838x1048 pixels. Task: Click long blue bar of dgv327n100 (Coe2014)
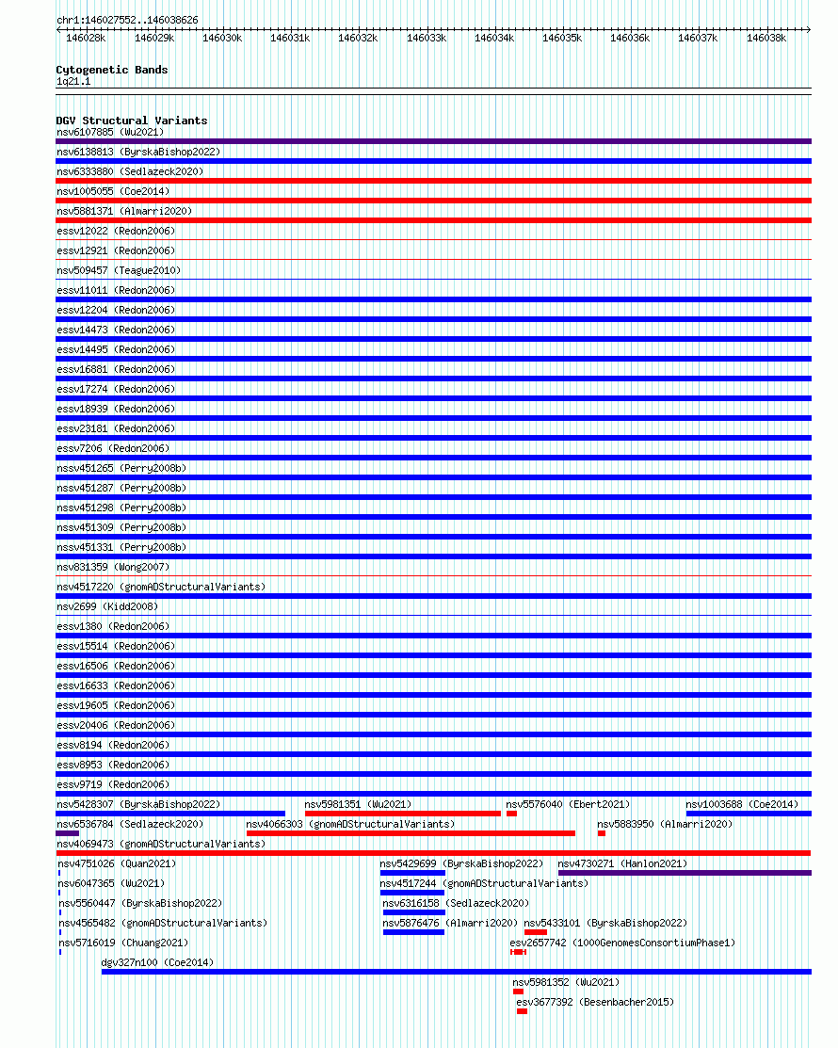[457, 972]
